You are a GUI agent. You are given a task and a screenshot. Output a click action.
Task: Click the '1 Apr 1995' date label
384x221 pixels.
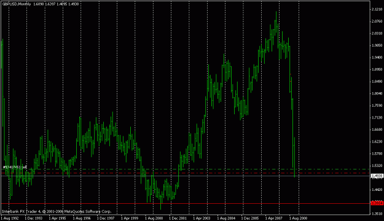coord(58,218)
